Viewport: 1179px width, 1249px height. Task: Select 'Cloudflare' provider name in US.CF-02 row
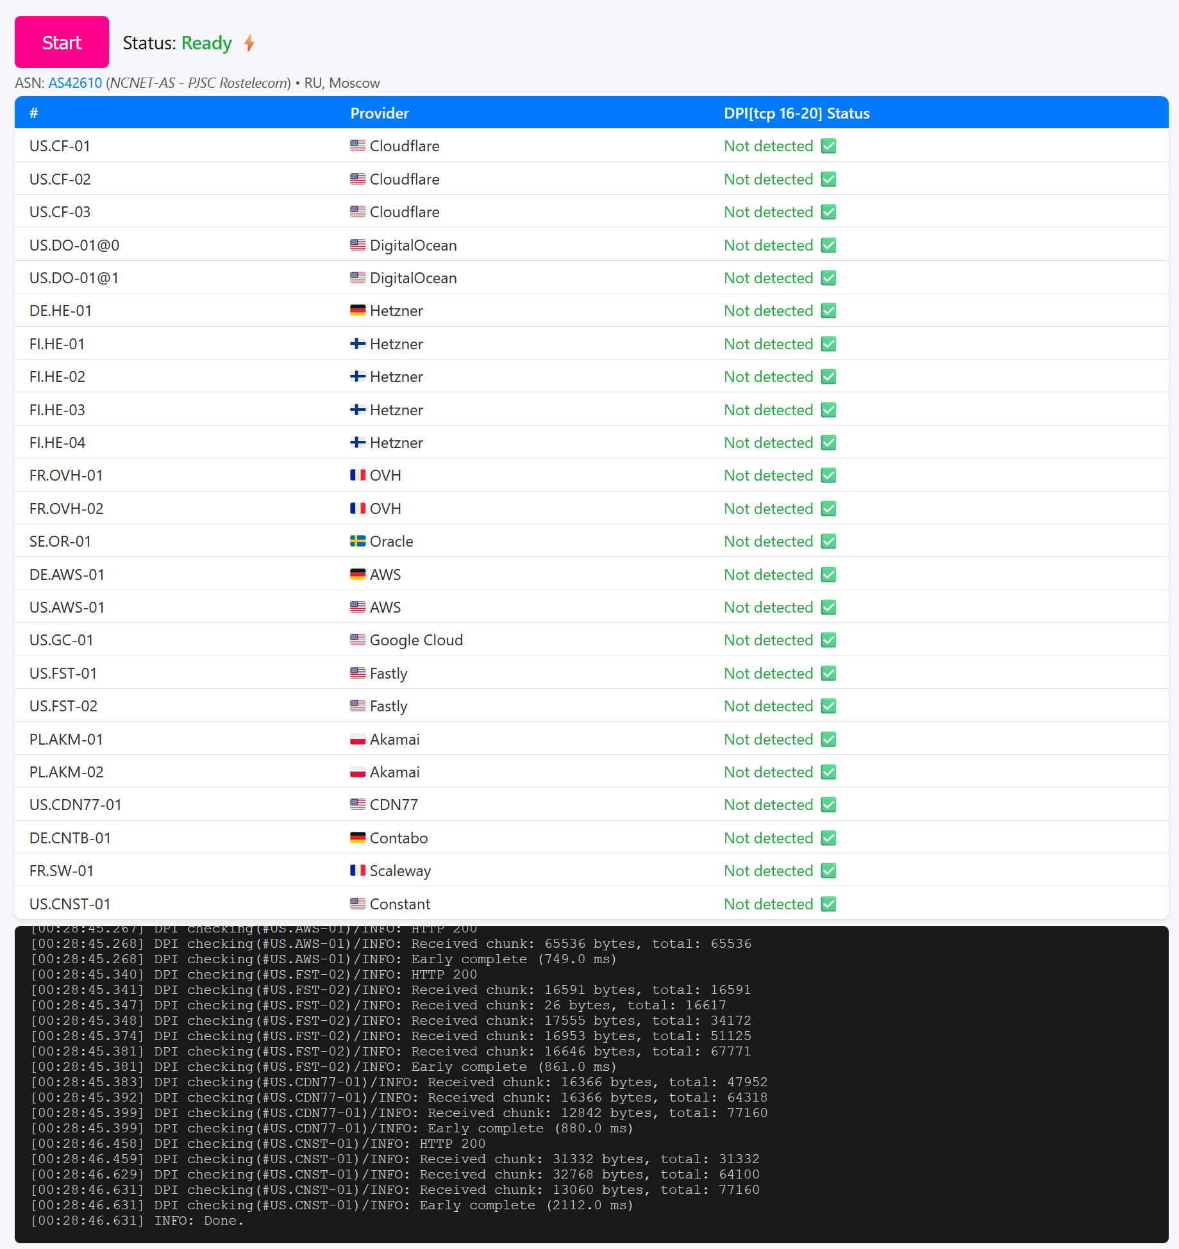point(405,179)
